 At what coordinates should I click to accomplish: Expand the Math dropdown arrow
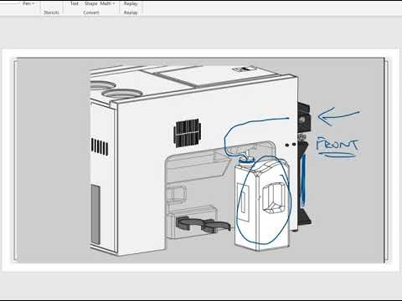click(114, 3)
